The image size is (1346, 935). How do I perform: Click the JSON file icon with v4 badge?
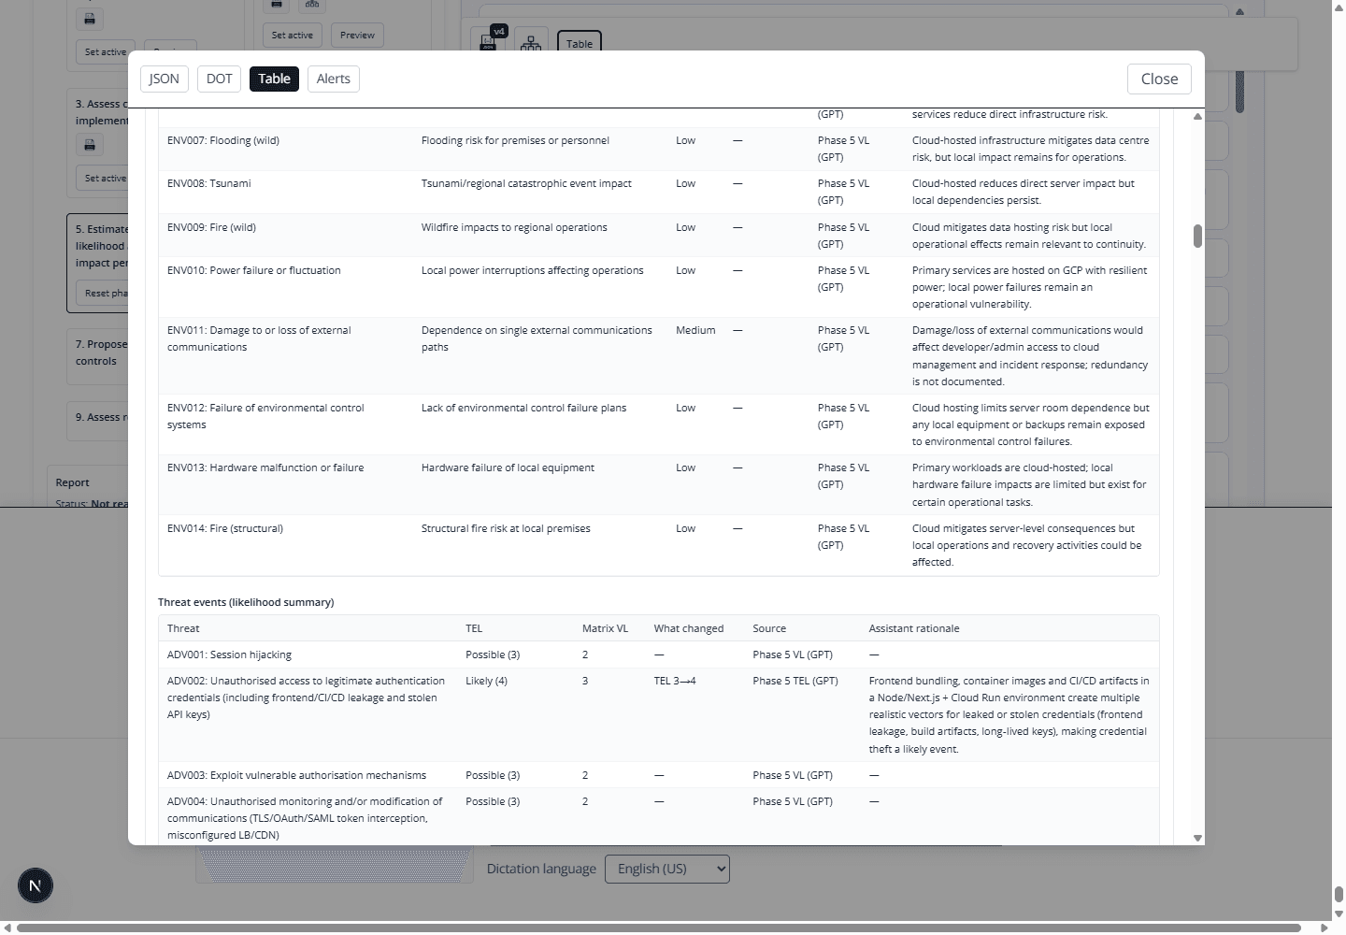tap(489, 41)
